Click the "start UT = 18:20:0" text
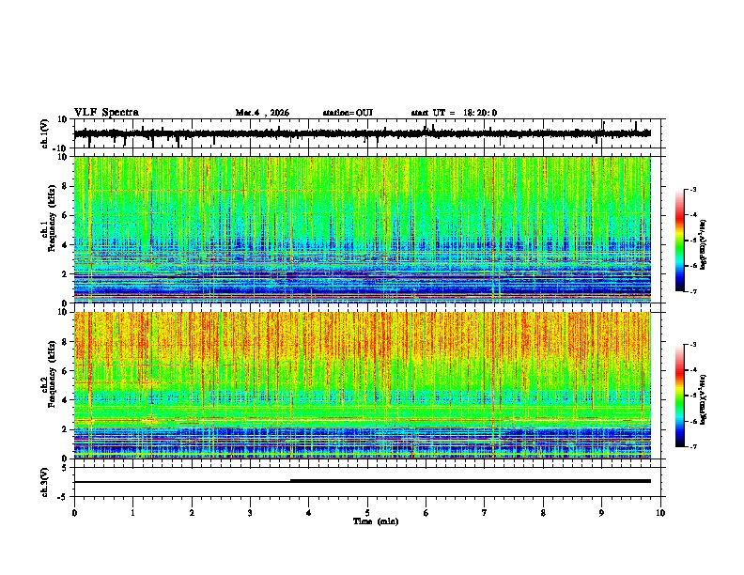This screenshot has height=575, width=744. pos(454,113)
